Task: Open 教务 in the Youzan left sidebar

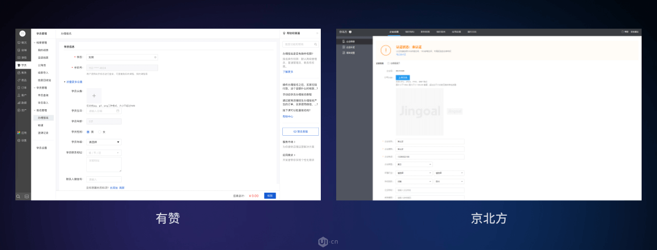Action: pos(23,73)
